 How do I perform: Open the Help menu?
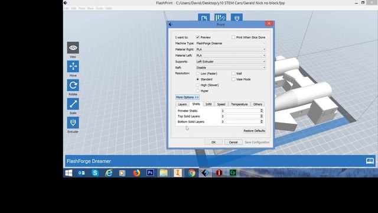[109, 8]
